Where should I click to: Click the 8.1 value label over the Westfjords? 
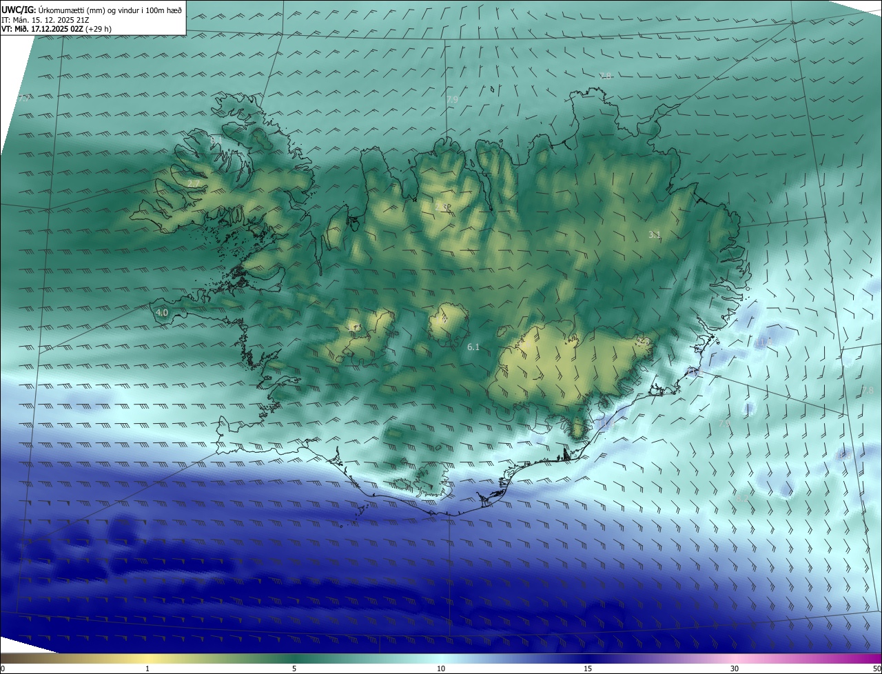216,141
